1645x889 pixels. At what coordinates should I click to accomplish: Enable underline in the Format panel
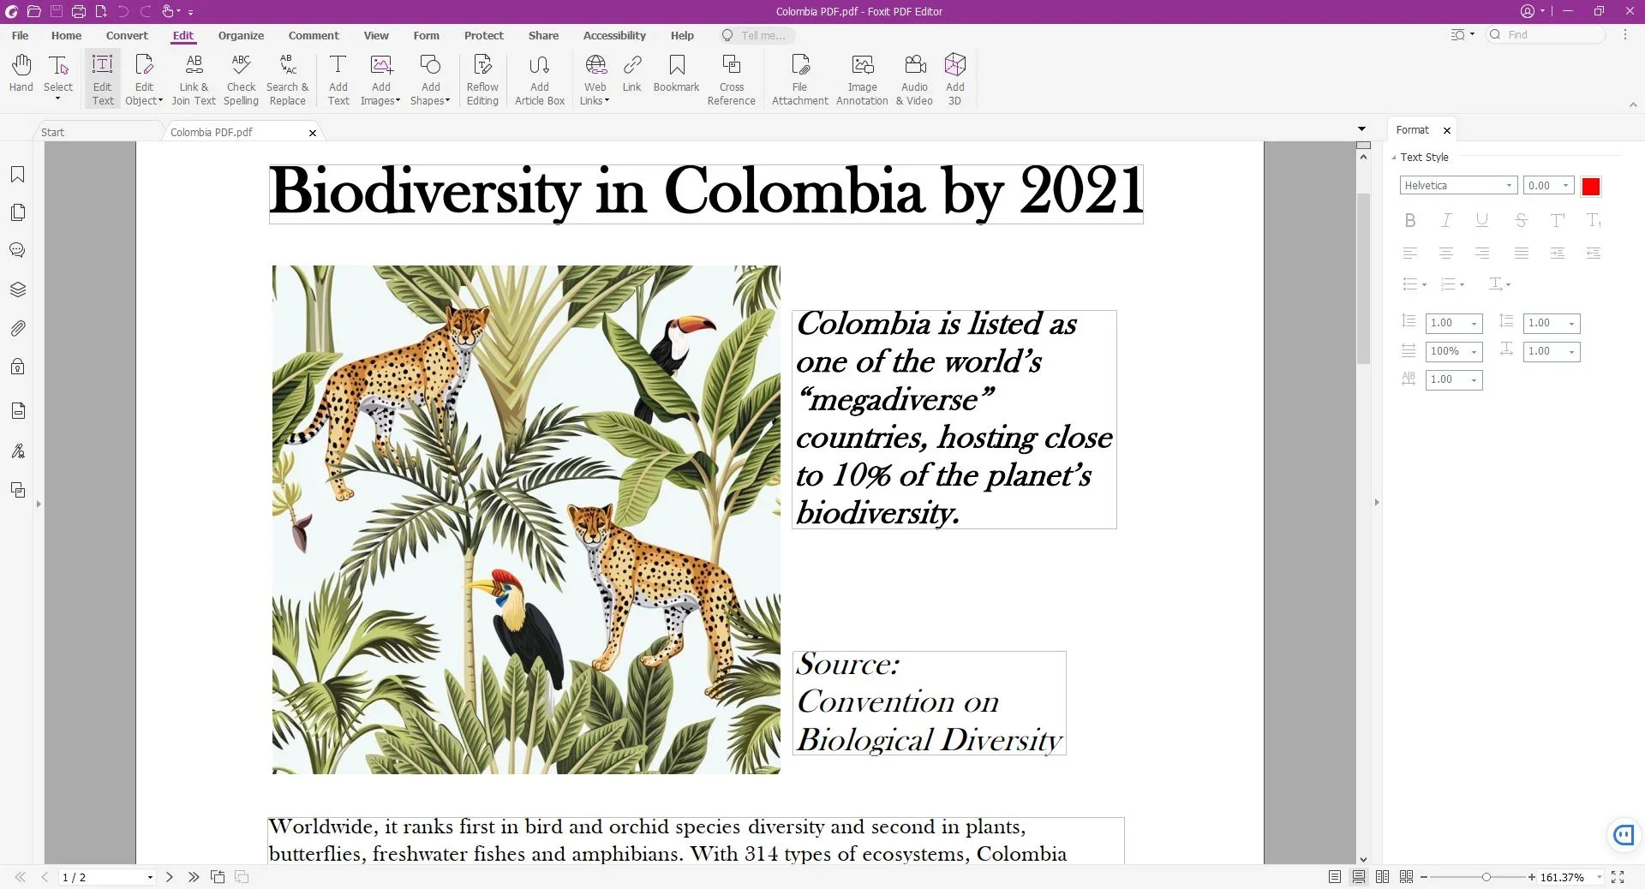[x=1482, y=220]
